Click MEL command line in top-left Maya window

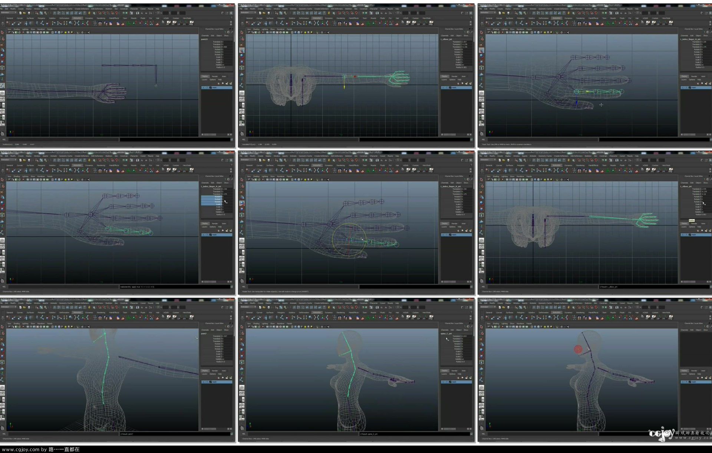63,140
